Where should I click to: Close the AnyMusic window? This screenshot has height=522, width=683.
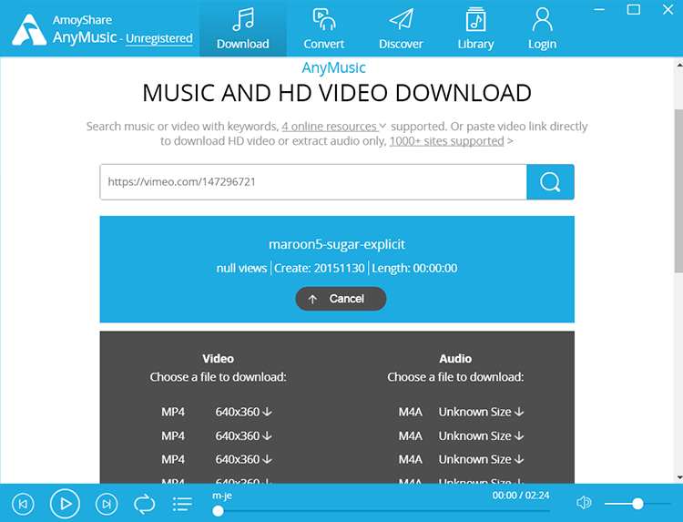(x=668, y=10)
